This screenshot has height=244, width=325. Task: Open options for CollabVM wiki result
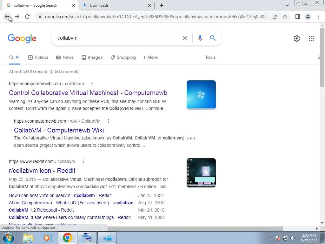click(109, 121)
